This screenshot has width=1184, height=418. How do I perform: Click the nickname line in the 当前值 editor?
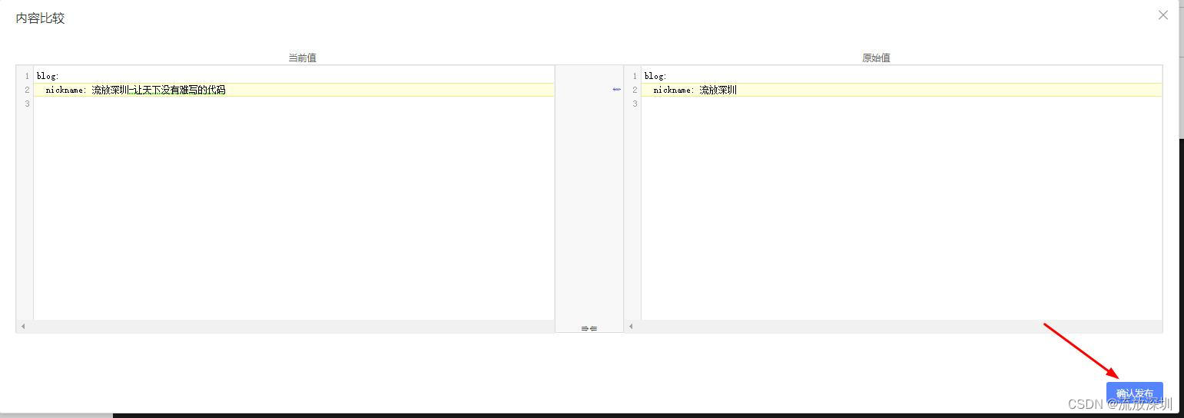pyautogui.click(x=294, y=90)
